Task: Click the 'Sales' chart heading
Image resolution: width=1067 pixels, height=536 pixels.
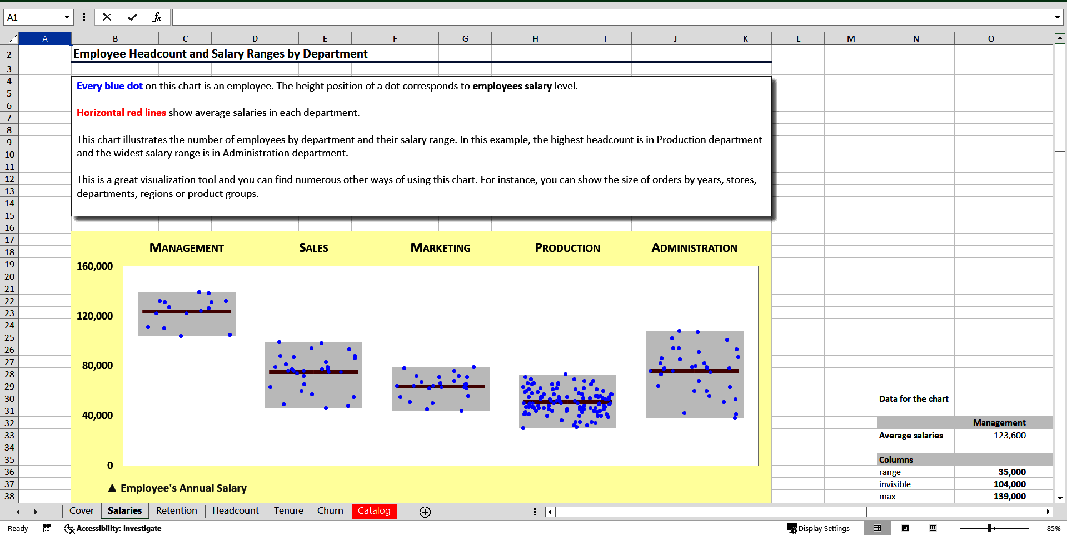Action: [313, 248]
